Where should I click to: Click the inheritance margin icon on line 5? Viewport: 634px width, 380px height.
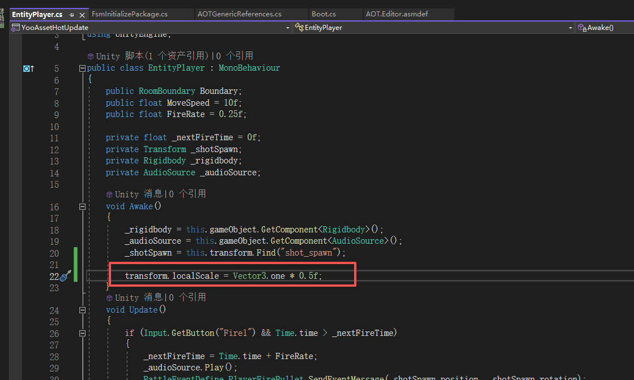pos(29,68)
